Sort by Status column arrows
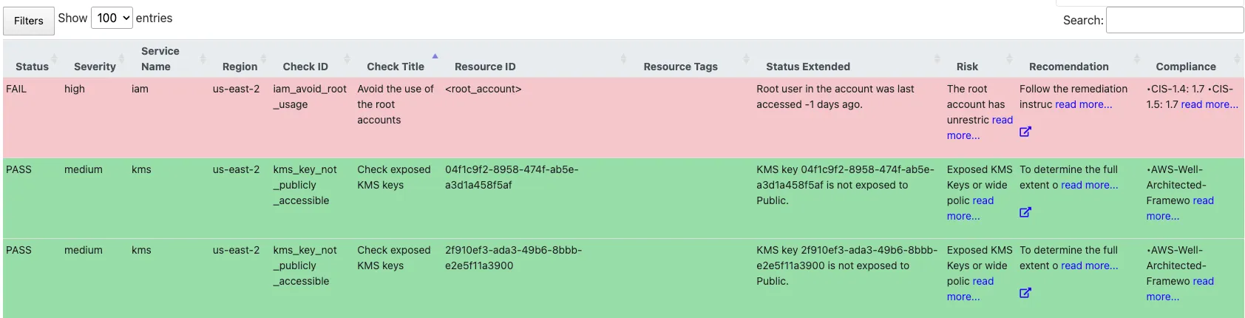Image resolution: width=1245 pixels, height=318 pixels. 54,58
